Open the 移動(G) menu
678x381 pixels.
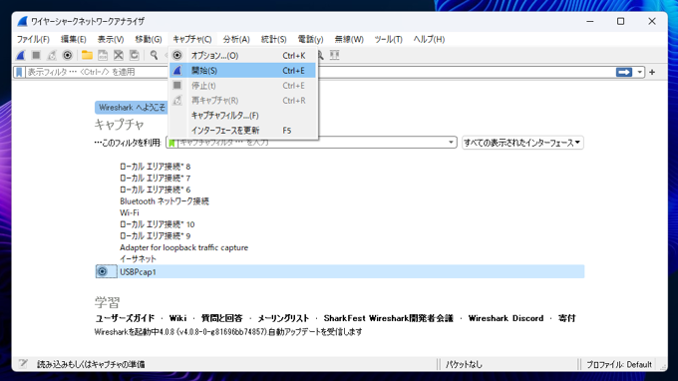tap(148, 39)
